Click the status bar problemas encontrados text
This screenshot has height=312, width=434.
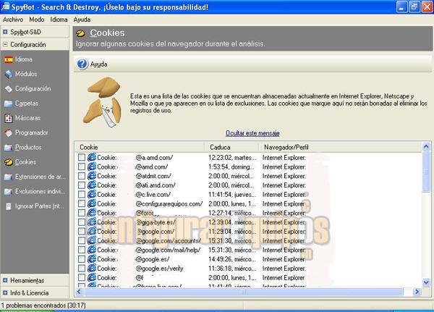[x=43, y=305]
